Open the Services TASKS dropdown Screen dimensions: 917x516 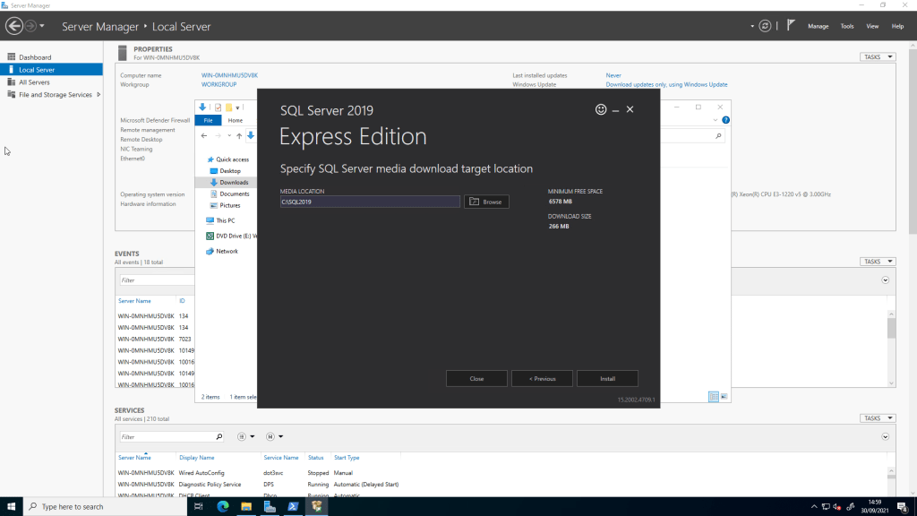tap(877, 418)
